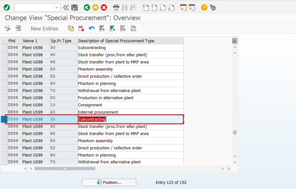Select row for US98 Phantom assembly
Image resolution: width=296 pixels, height=189 pixels.
[4, 69]
